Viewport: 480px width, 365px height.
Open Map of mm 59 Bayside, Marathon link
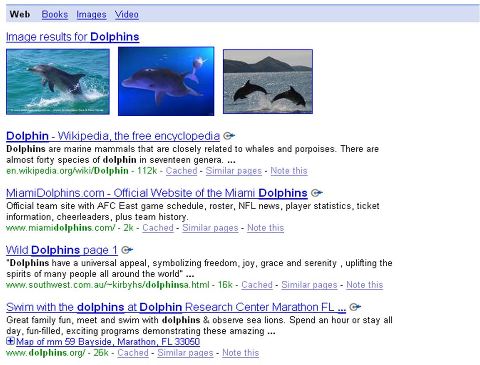108,341
